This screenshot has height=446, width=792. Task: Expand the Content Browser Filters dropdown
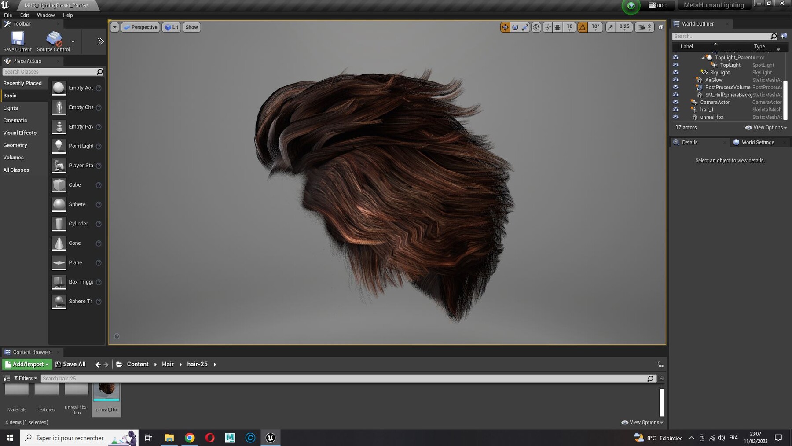[26, 378]
